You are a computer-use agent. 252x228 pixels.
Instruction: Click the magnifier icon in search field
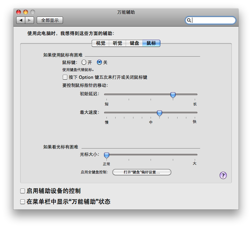(x=189, y=20)
